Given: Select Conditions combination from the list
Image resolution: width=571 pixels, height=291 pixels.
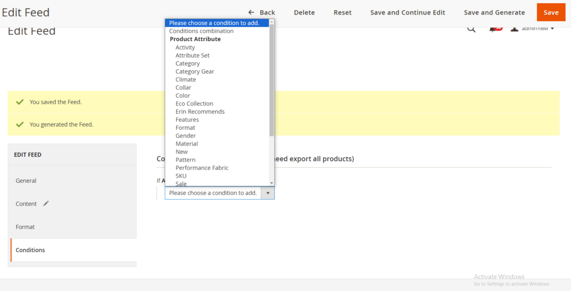Looking at the screenshot, I should 201,31.
